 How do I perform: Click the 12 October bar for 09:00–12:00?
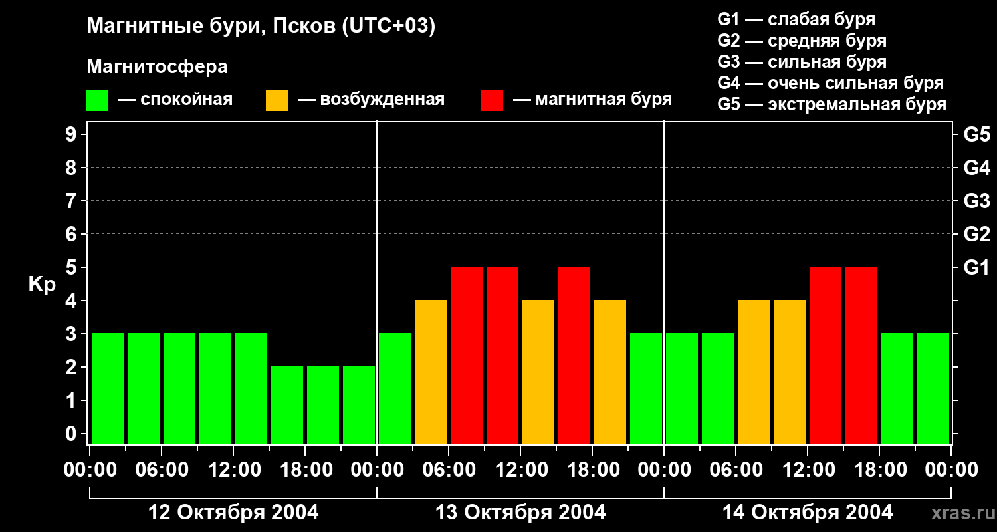(x=215, y=388)
